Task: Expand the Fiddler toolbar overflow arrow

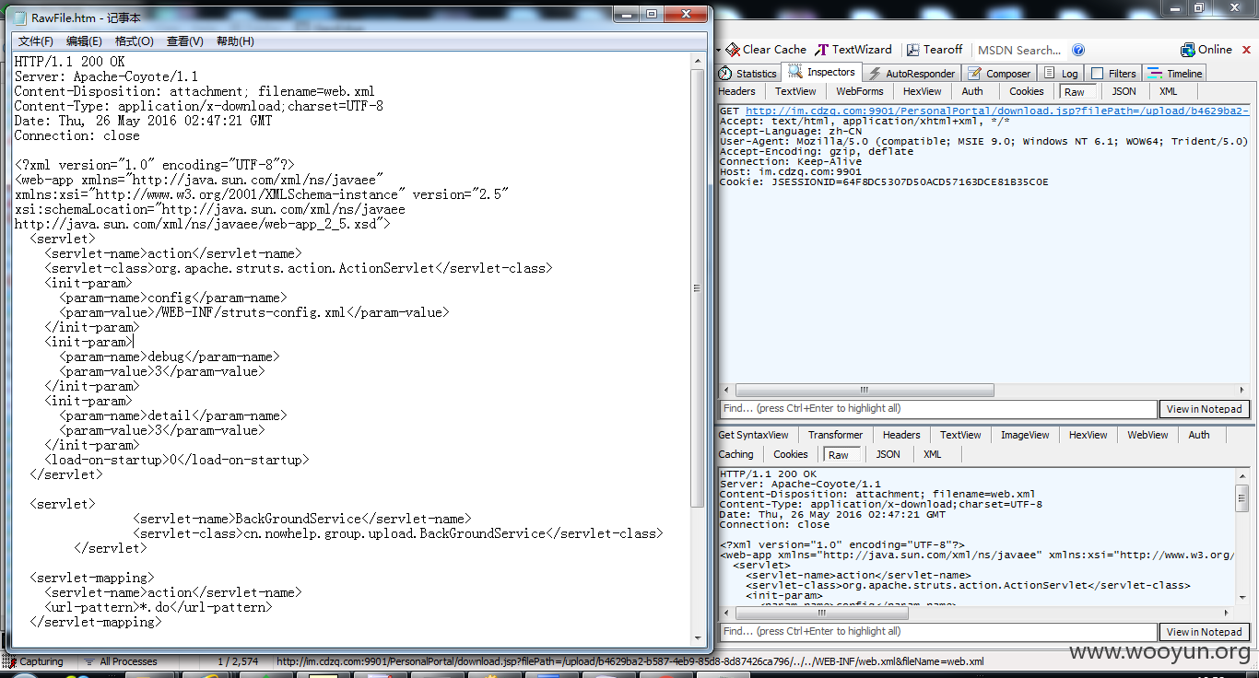Action: (x=718, y=50)
